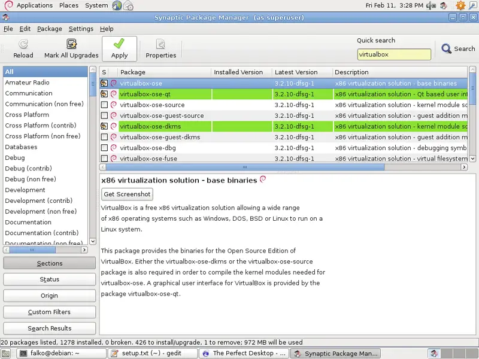Screen dimensions: 479x359
Task: Click the Mark All Upgrades icon
Action: [x=71, y=44]
